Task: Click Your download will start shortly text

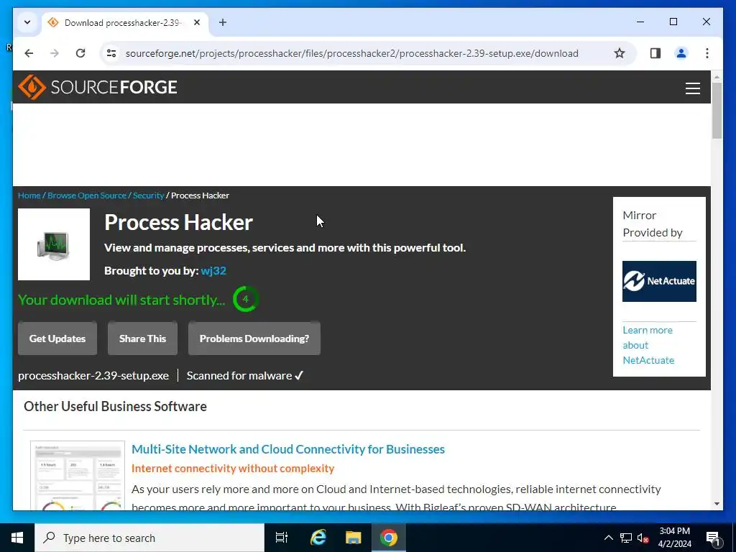Action: [x=121, y=300]
